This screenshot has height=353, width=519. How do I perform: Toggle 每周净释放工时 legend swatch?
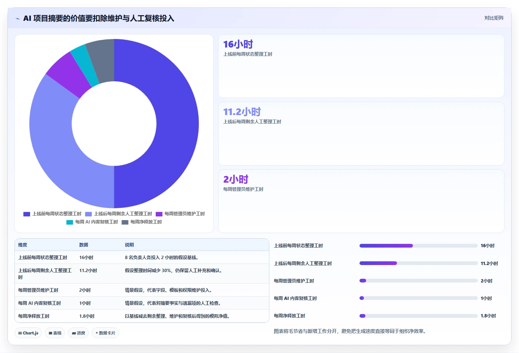(125, 222)
